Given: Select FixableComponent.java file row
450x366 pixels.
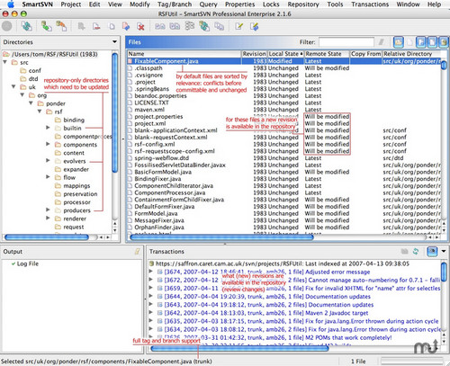Looking at the screenshot, I should click(x=283, y=61).
